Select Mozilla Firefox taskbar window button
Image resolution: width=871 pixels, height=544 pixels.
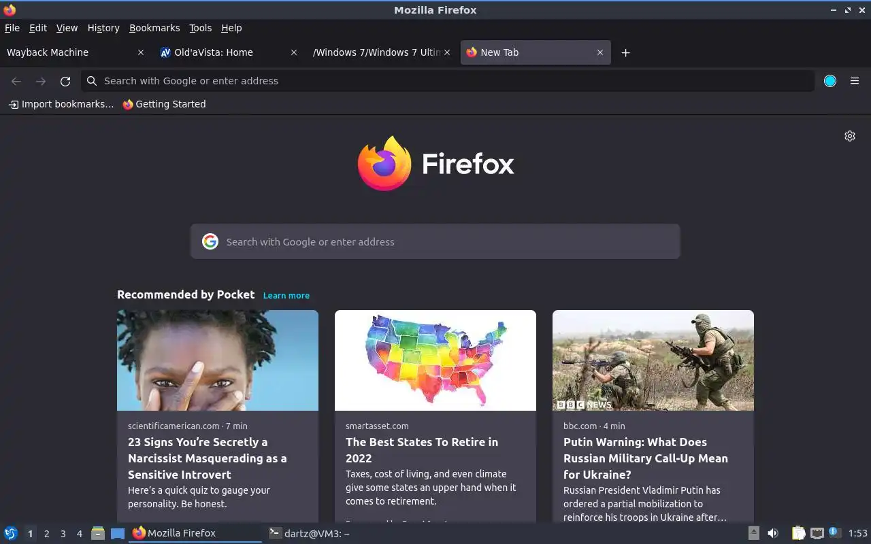point(196,533)
